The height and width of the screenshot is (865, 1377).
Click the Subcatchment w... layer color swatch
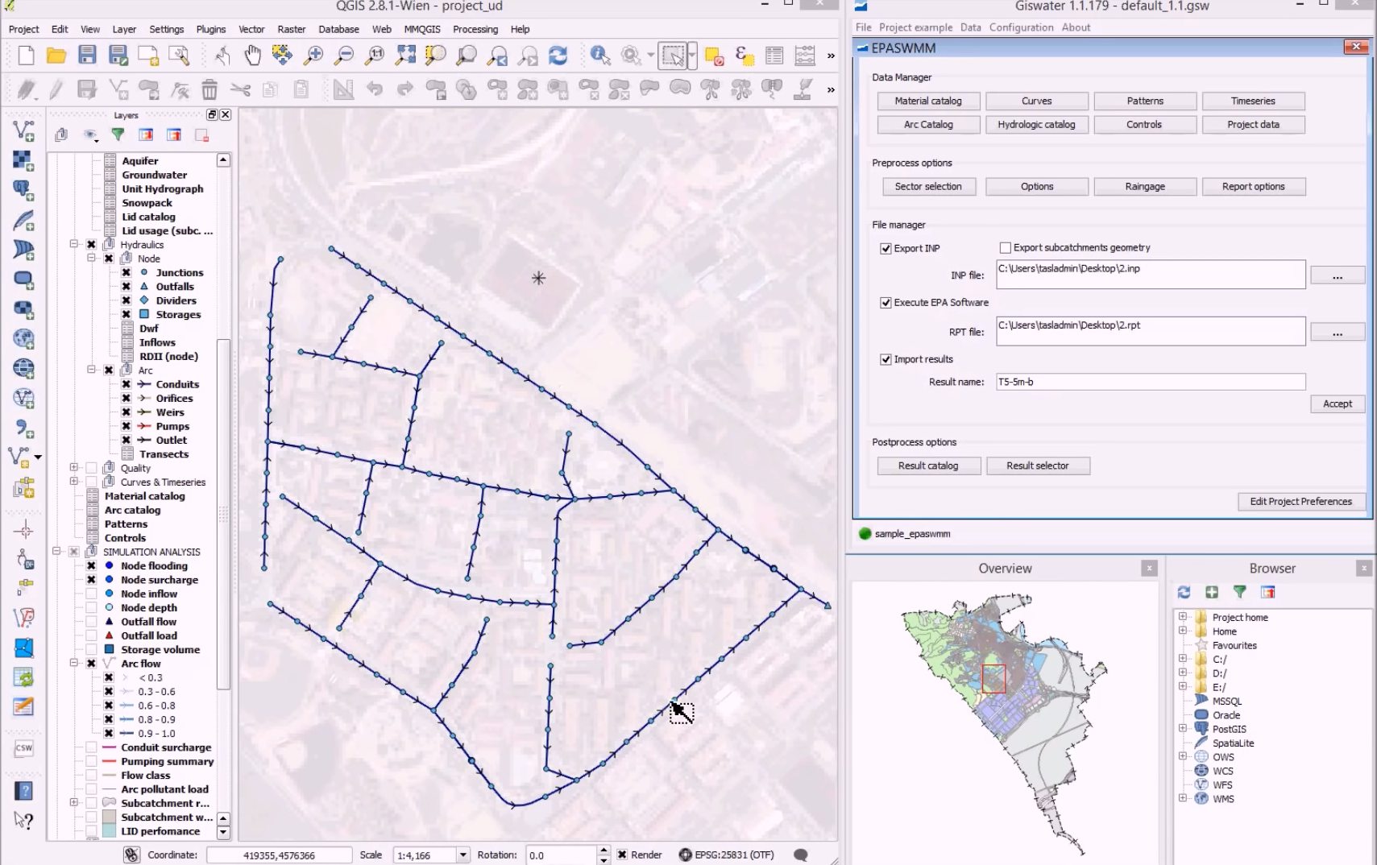[110, 817]
